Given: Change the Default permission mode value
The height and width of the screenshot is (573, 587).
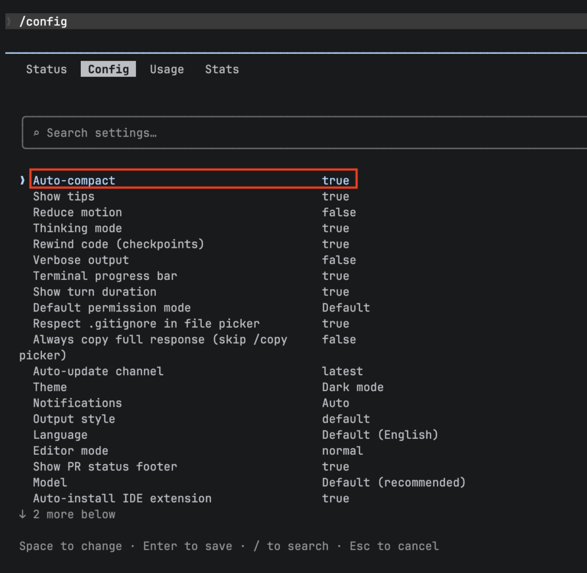Looking at the screenshot, I should (346, 307).
